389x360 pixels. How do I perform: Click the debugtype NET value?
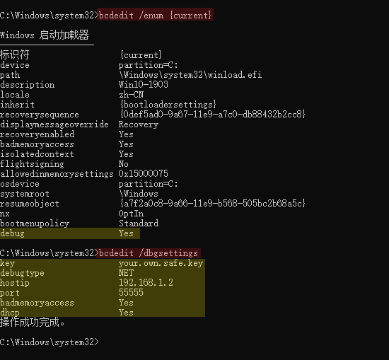(126, 273)
